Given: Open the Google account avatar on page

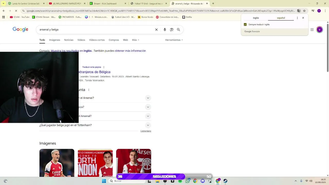Looking at the screenshot, I should (x=319, y=30).
